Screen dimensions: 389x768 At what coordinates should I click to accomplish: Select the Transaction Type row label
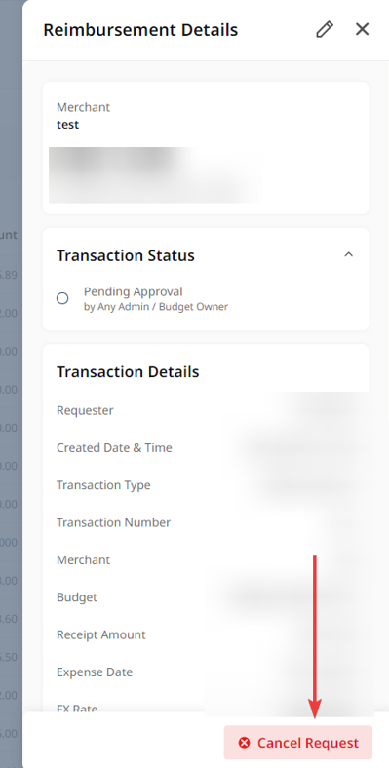pyautogui.click(x=103, y=485)
